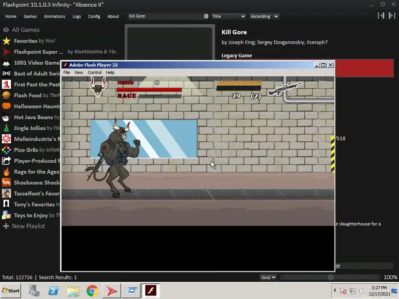The width and height of the screenshot is (399, 299).
Task: Select Molleindustria's playlist icon
Action: (6, 139)
